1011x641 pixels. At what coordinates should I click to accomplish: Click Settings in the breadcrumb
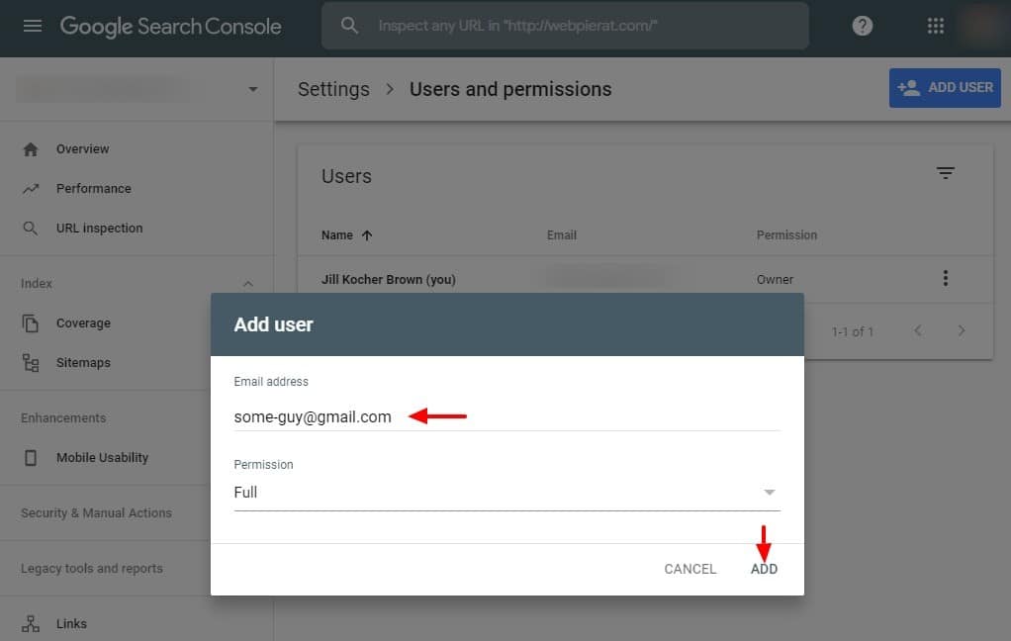(333, 89)
